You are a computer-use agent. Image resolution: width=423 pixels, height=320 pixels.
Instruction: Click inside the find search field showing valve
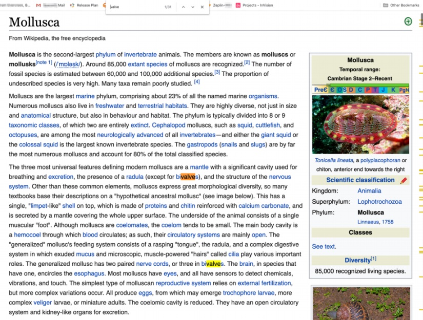(133, 7)
